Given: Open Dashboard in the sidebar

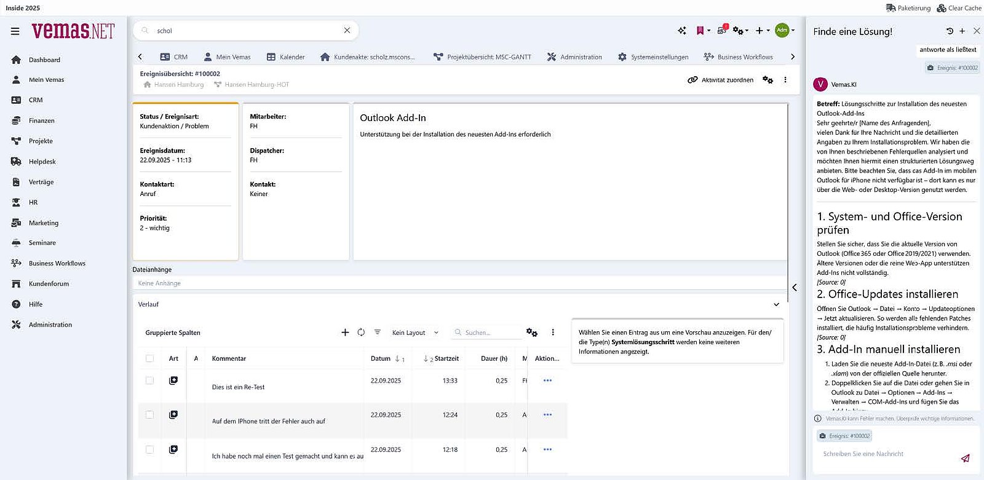Looking at the screenshot, I should point(44,60).
